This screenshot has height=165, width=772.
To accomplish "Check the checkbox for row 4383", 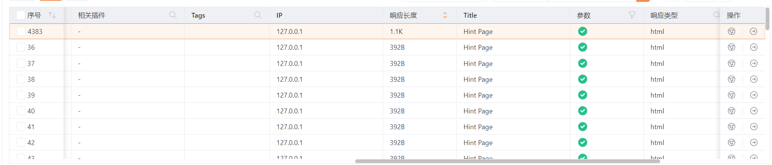I will tap(21, 32).
